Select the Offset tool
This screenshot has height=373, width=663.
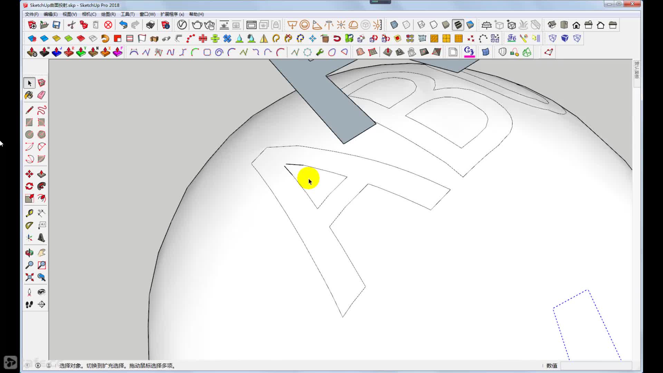[41, 198]
